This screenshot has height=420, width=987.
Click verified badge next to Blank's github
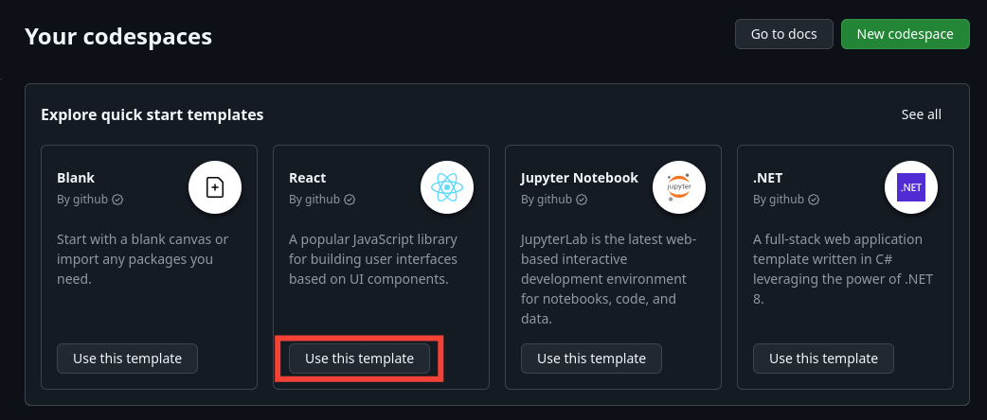[x=117, y=200]
